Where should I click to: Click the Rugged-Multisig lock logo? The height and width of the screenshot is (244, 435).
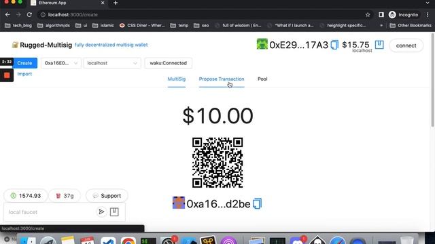[15, 45]
